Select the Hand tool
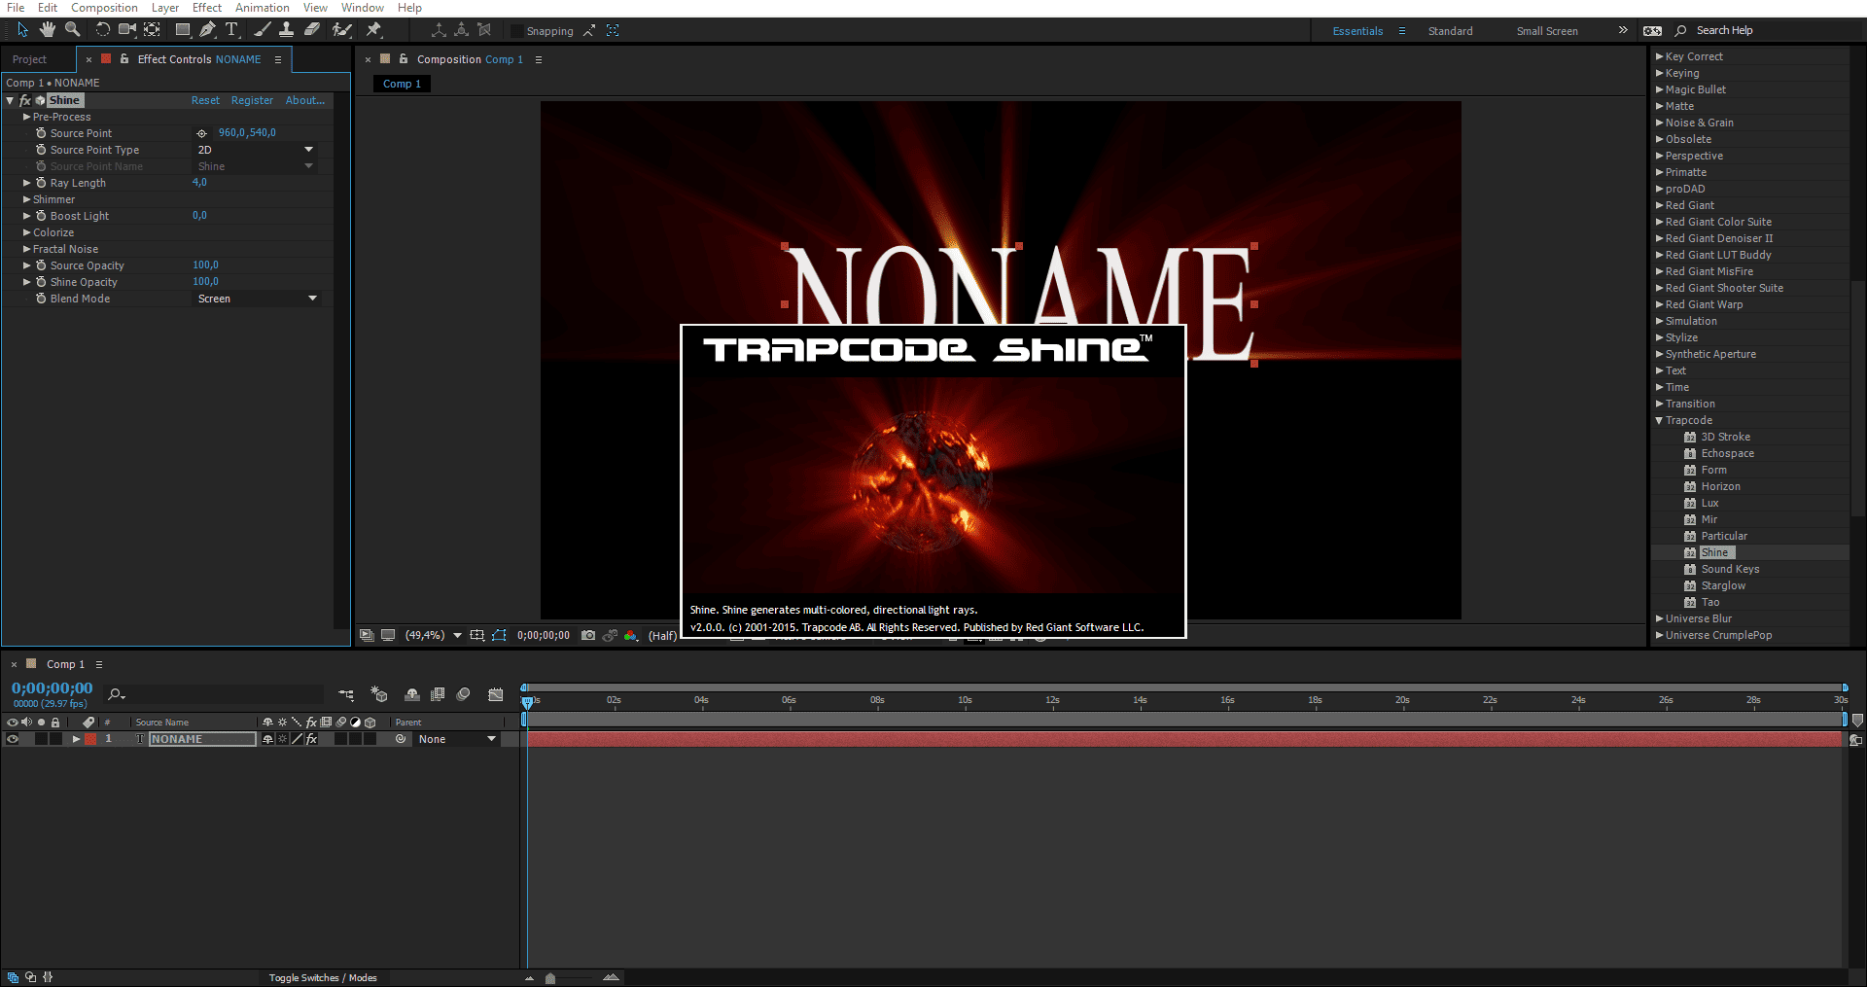 click(47, 30)
